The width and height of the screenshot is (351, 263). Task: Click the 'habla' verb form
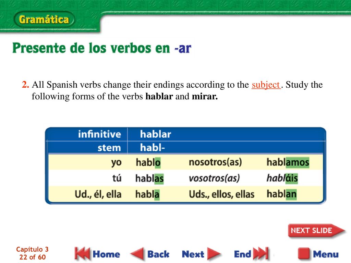tap(147, 194)
